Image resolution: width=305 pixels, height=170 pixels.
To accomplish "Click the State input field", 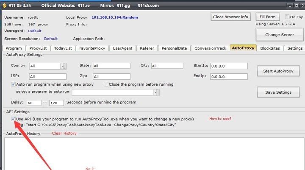I will [111, 66].
